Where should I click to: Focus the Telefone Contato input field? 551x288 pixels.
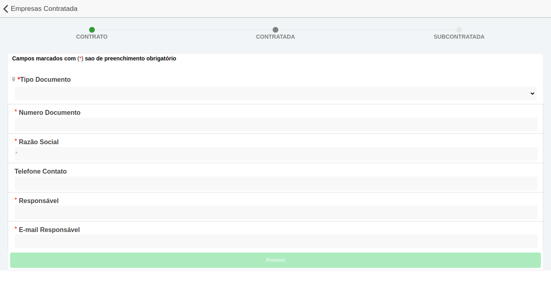pos(276,183)
